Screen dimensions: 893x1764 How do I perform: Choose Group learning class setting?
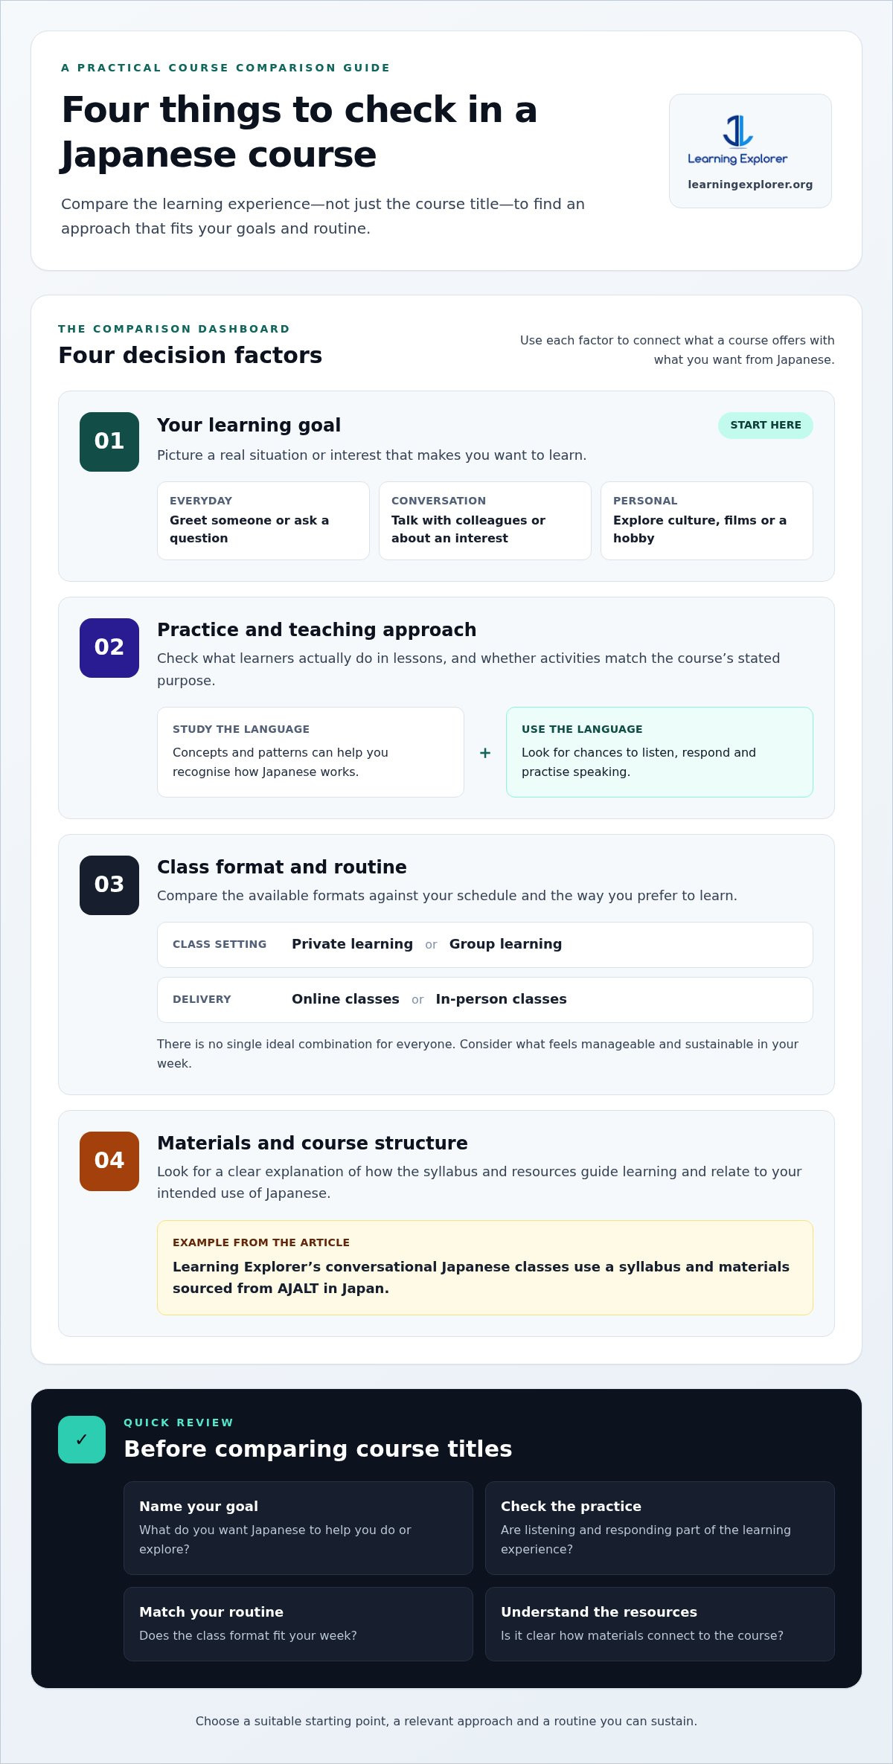point(505,944)
